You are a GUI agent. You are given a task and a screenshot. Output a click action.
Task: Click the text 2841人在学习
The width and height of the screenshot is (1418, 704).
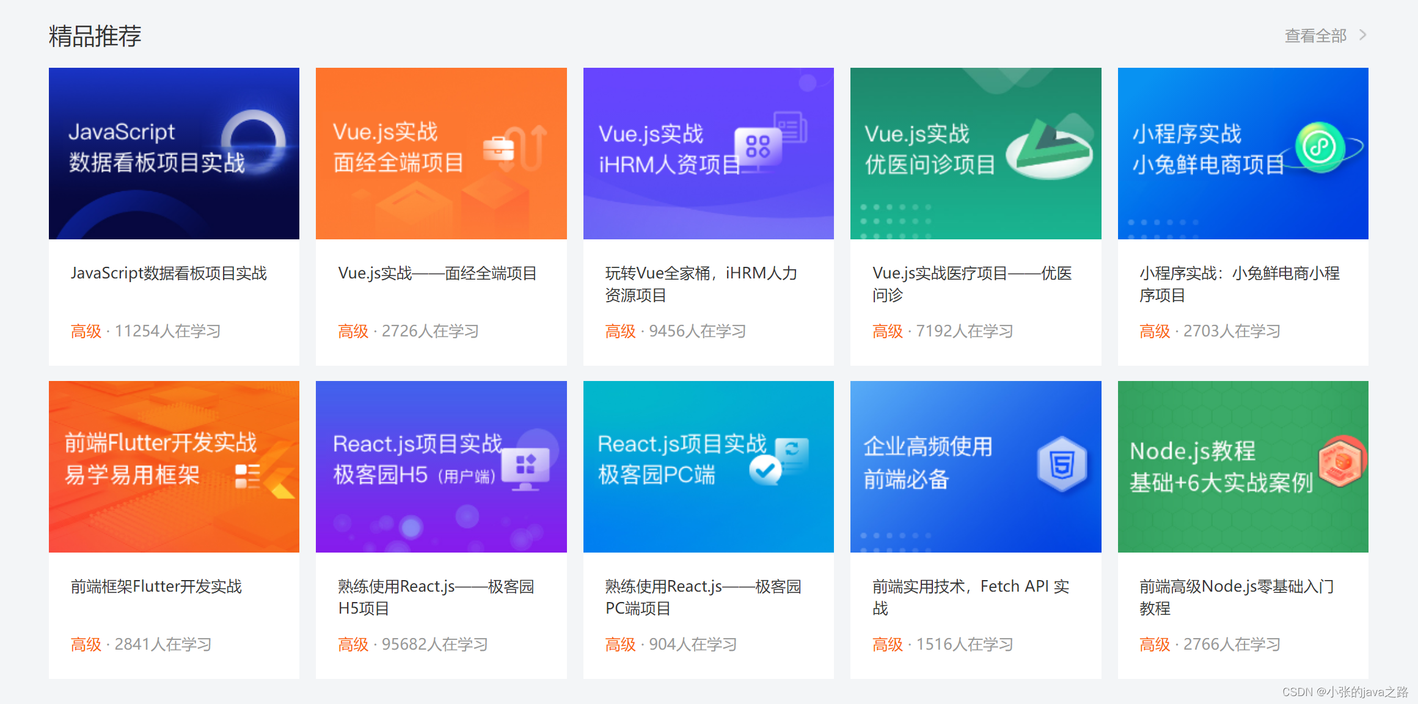pyautogui.click(x=163, y=644)
